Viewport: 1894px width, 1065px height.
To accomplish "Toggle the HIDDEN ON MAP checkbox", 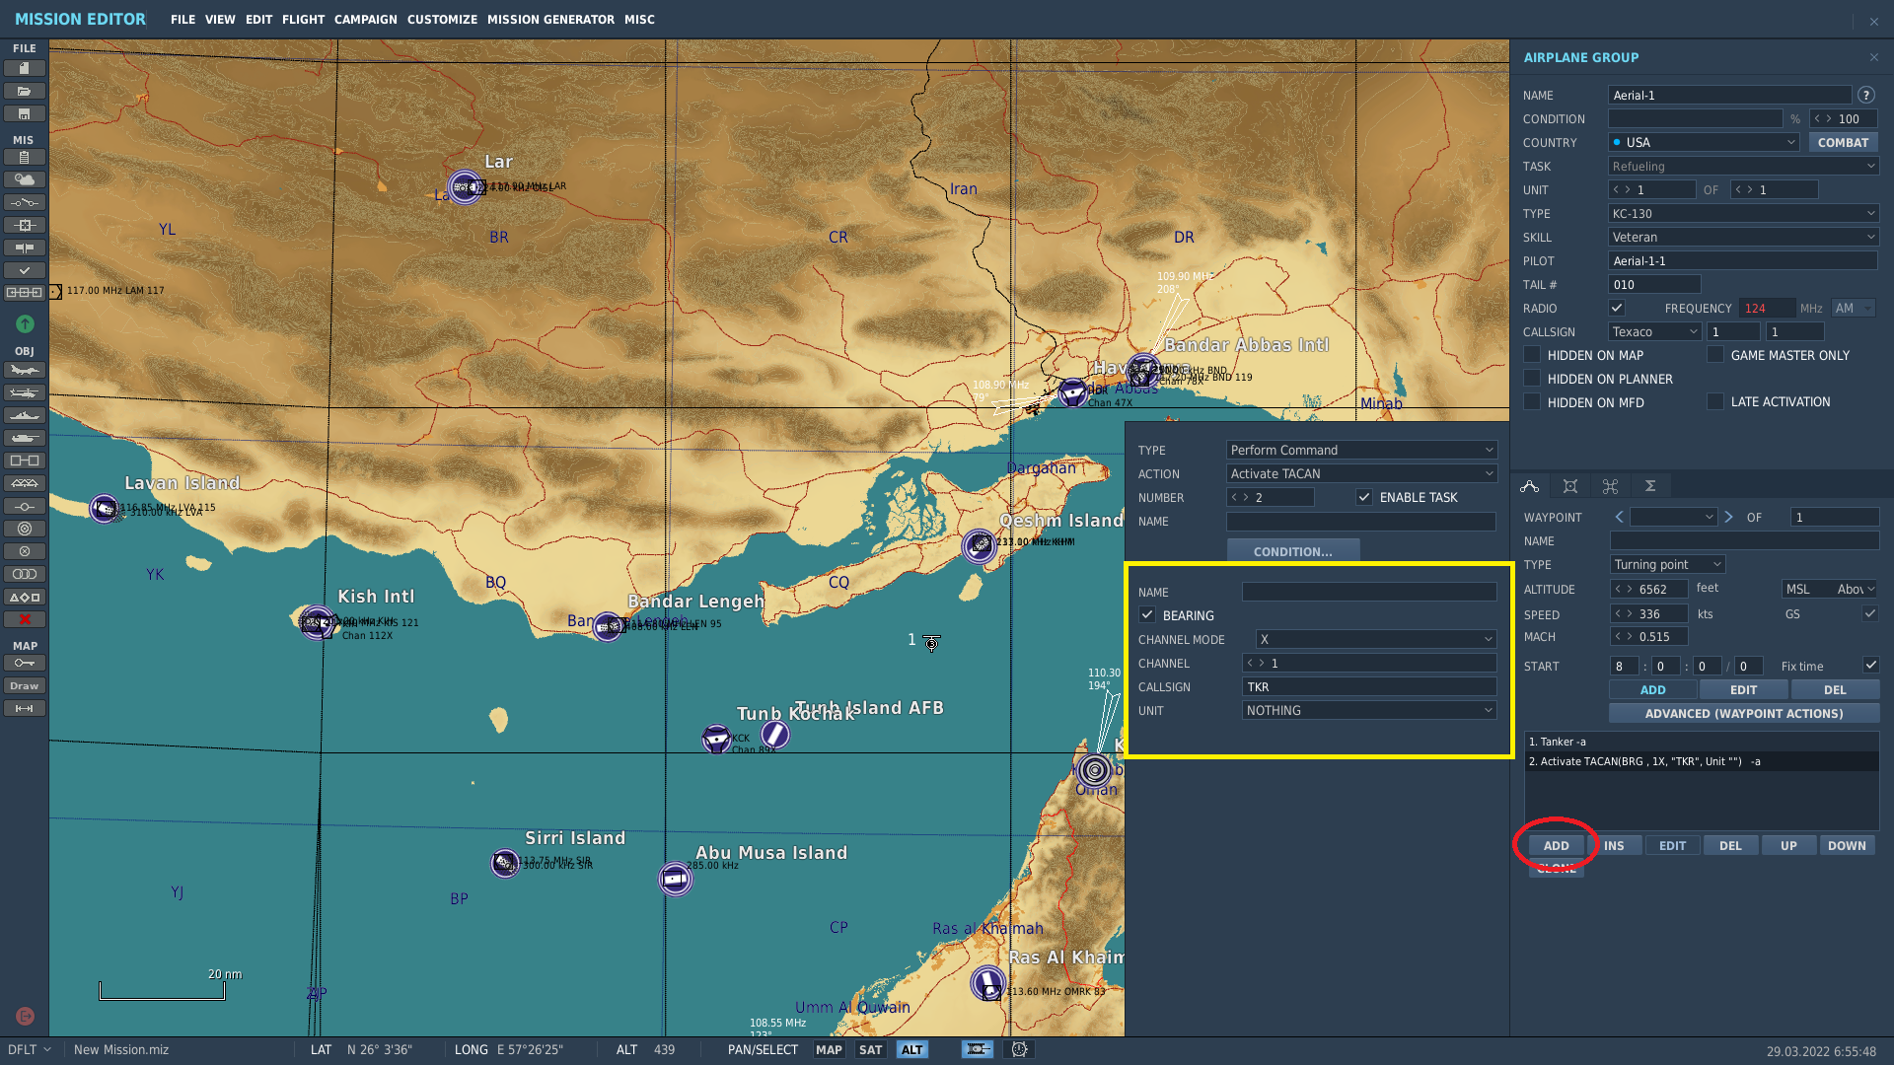I will (1532, 355).
